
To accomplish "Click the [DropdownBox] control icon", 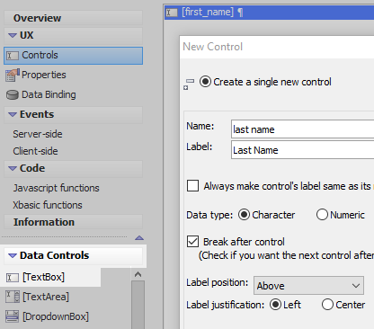I will click(x=13, y=316).
